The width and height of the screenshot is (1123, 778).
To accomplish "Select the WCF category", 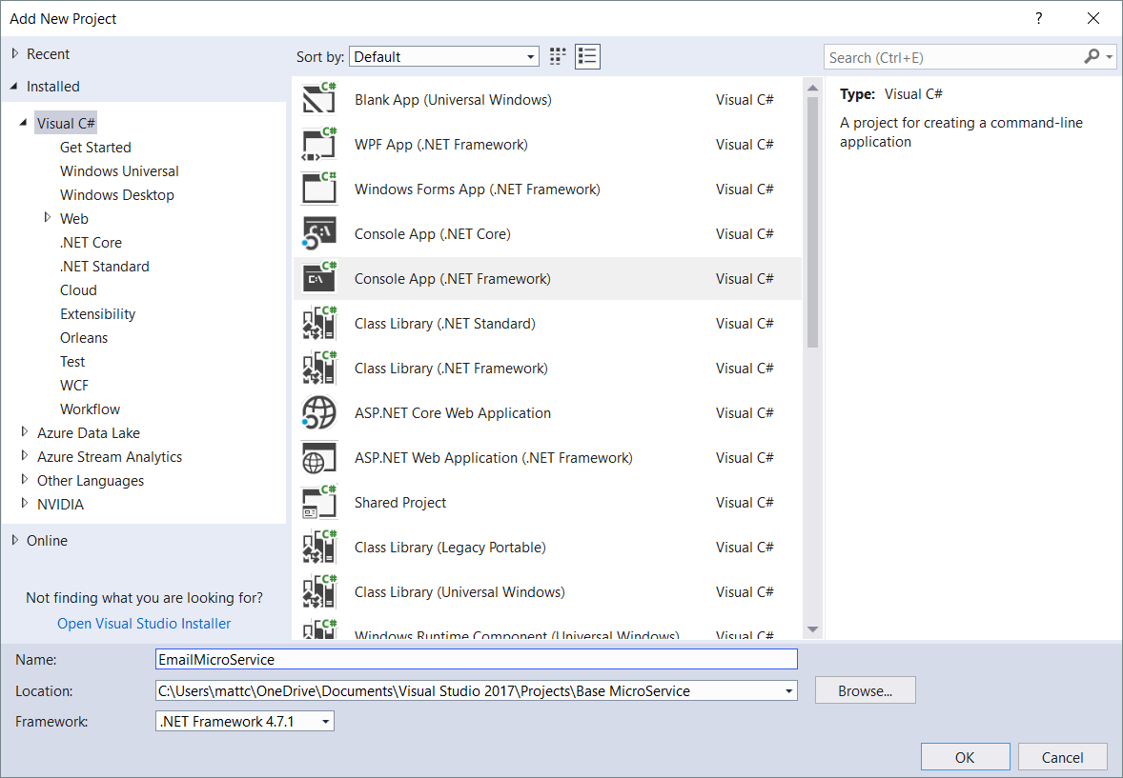I will tap(73, 385).
